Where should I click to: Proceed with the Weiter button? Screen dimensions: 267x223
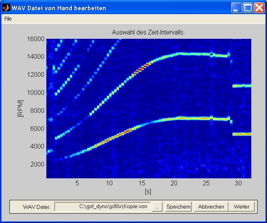point(241,207)
